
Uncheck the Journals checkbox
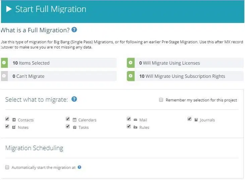click(190, 119)
